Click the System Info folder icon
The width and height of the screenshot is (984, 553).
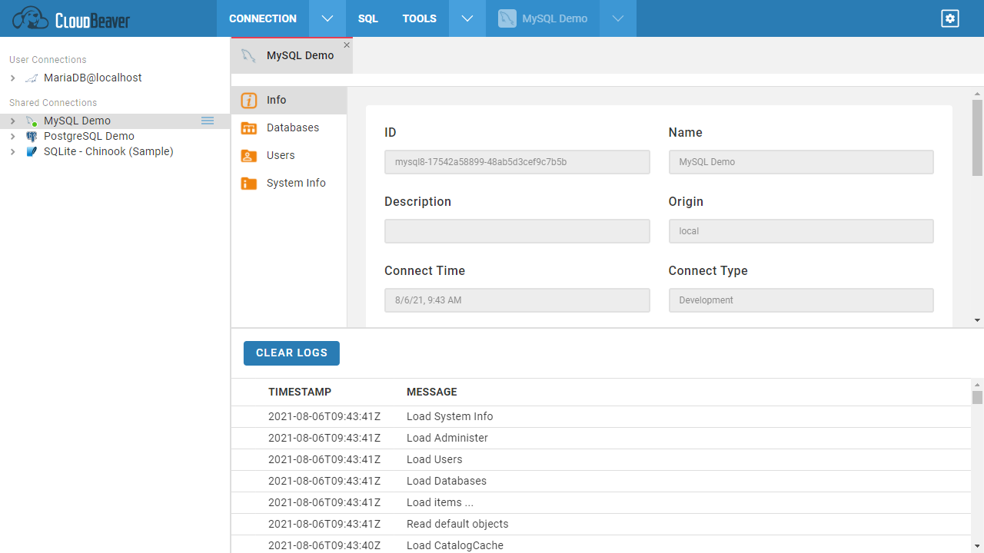click(x=249, y=183)
